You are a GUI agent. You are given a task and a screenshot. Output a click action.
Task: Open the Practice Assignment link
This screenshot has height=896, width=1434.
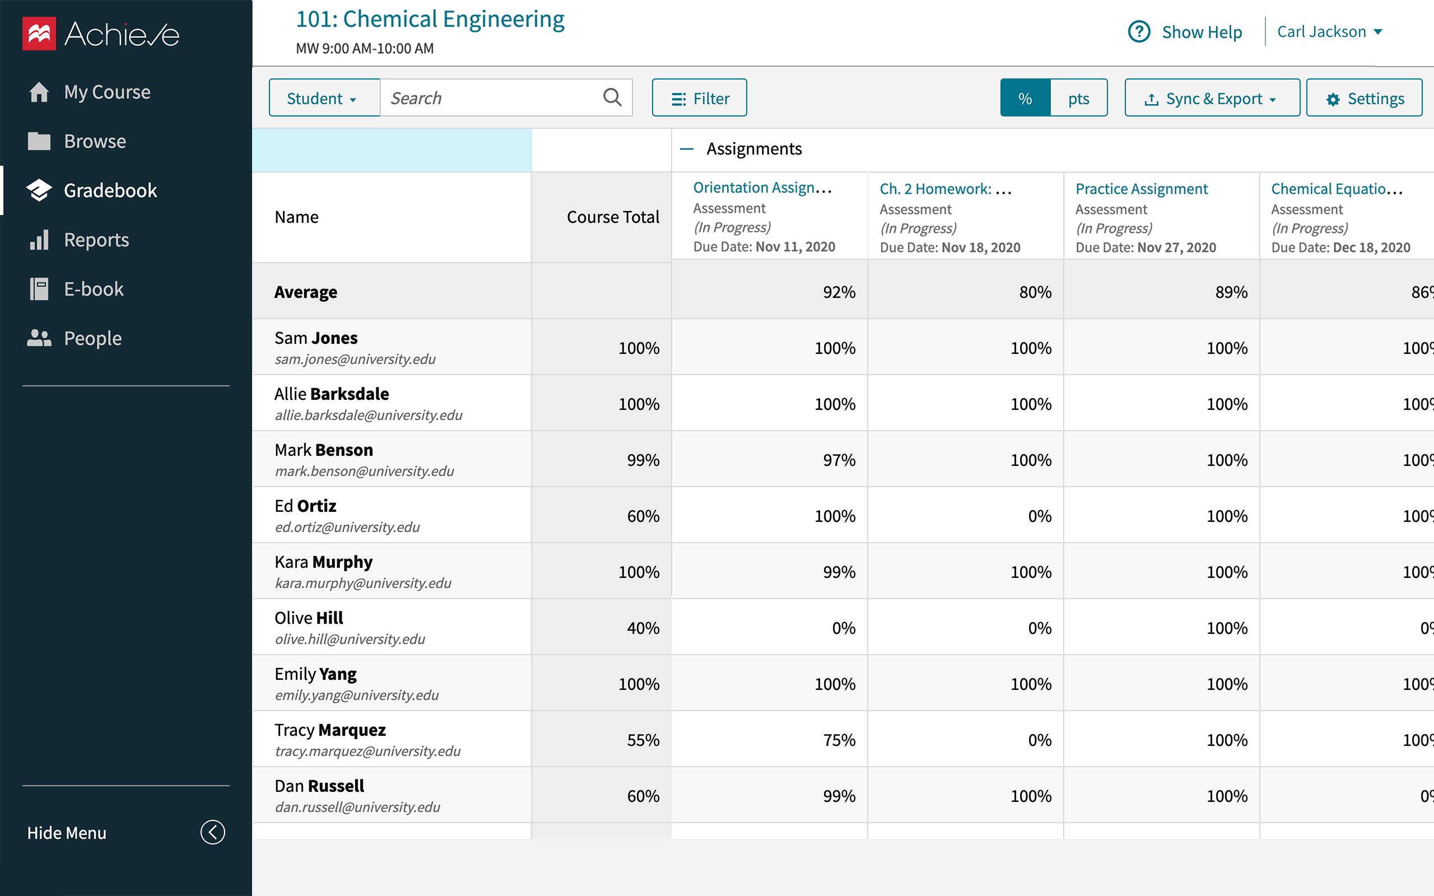[x=1141, y=189]
